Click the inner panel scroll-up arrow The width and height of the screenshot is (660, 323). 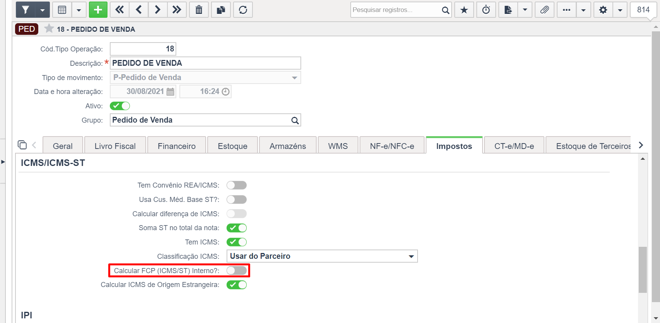tap(643, 159)
